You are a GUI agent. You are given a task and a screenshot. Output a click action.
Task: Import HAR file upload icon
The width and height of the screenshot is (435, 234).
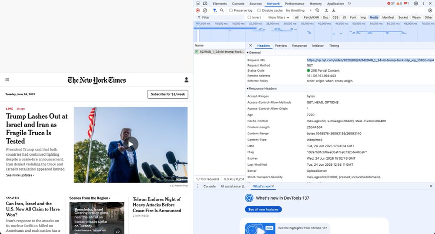(326, 10)
